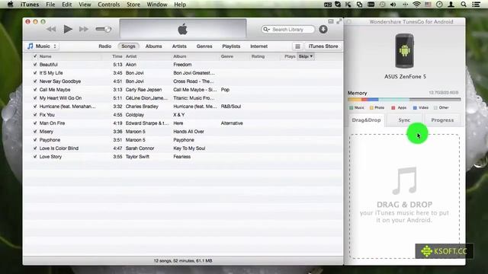Open the Drag&Drop tab in TunesGo
This screenshot has height=274, width=488.
pos(366,120)
